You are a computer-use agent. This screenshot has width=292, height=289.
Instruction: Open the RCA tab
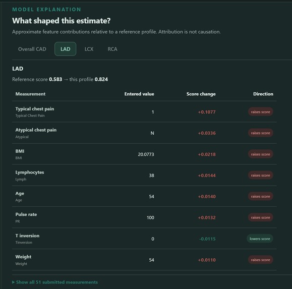(112, 49)
